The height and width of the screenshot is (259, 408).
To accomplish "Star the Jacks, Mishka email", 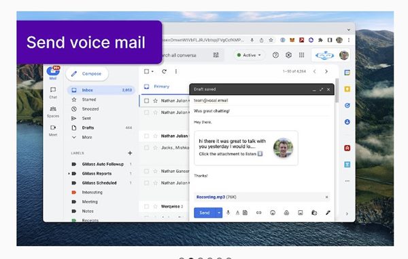I will 155,148.
